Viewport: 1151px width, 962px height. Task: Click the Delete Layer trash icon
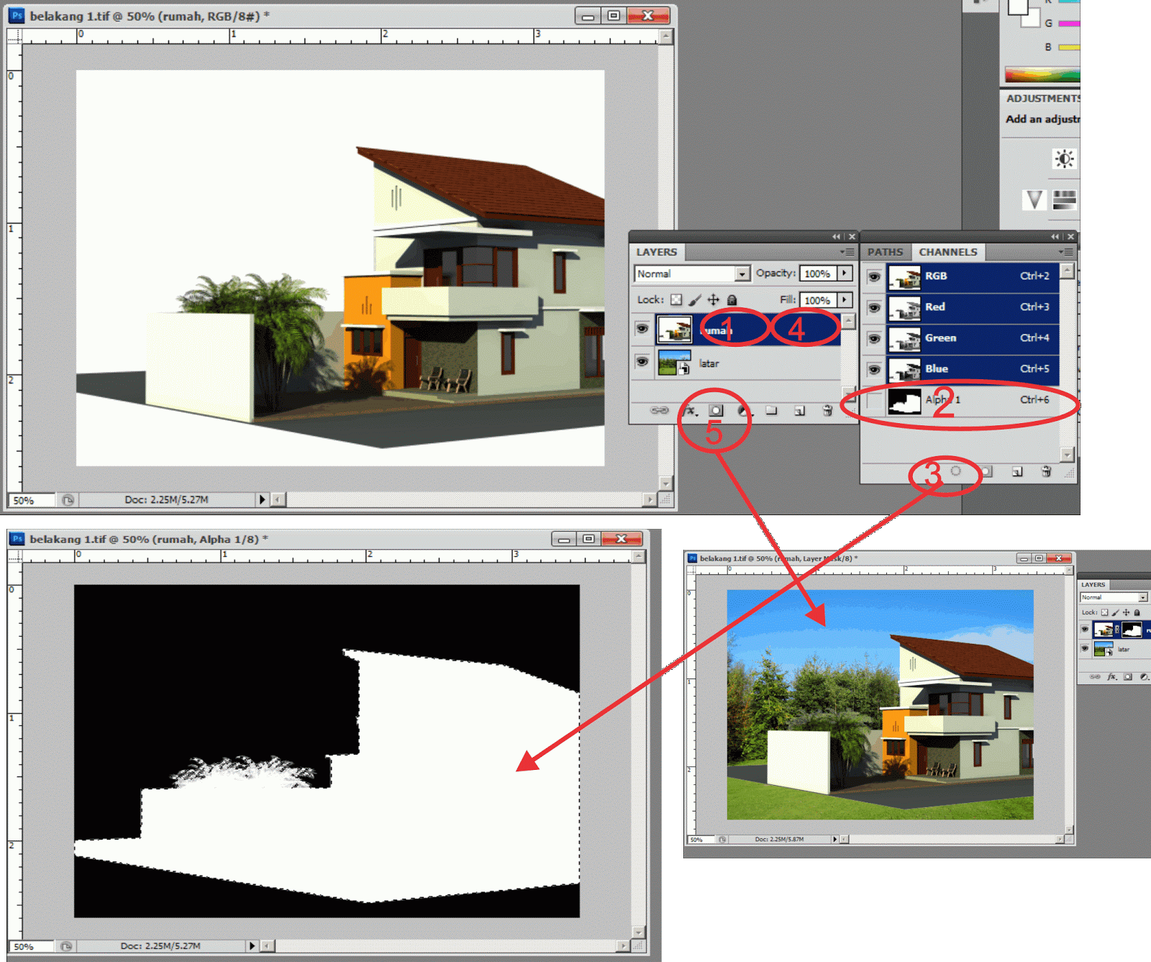coord(826,410)
